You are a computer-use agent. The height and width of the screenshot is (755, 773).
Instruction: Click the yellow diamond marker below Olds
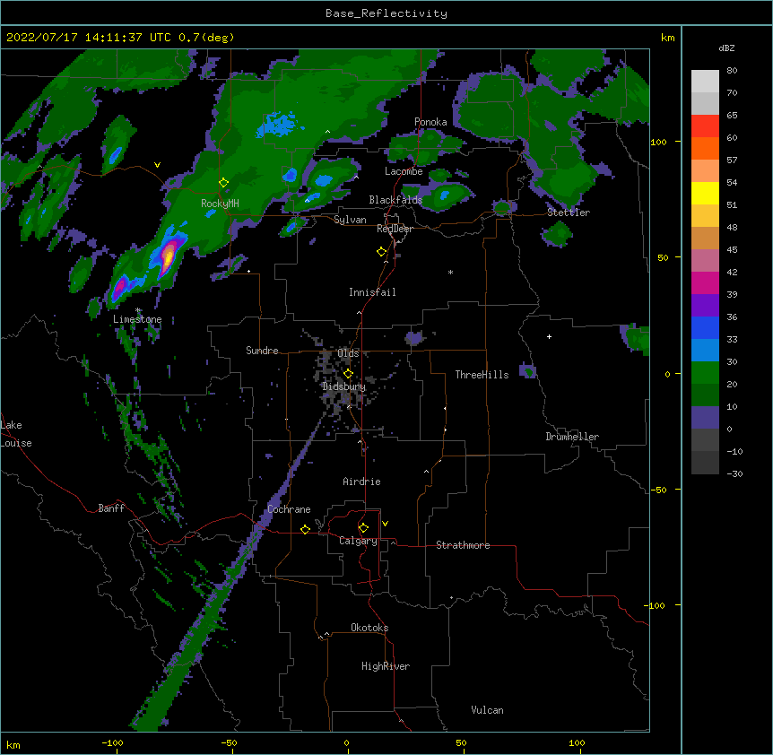point(348,374)
